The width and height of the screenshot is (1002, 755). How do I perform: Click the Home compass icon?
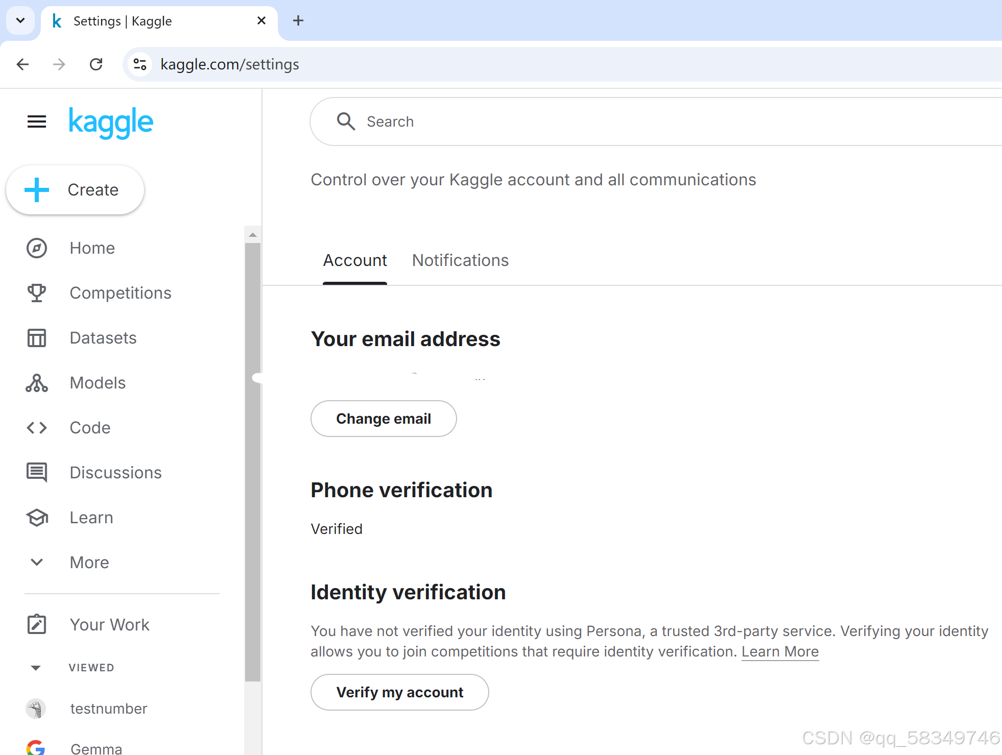pos(37,248)
